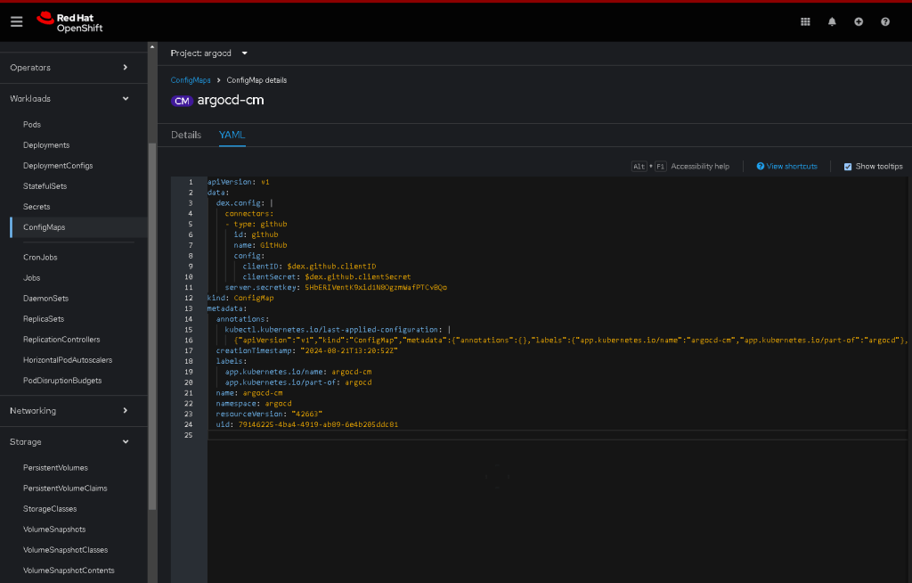Open the application launcher grid icon
This screenshot has height=583, width=912.
coord(805,21)
